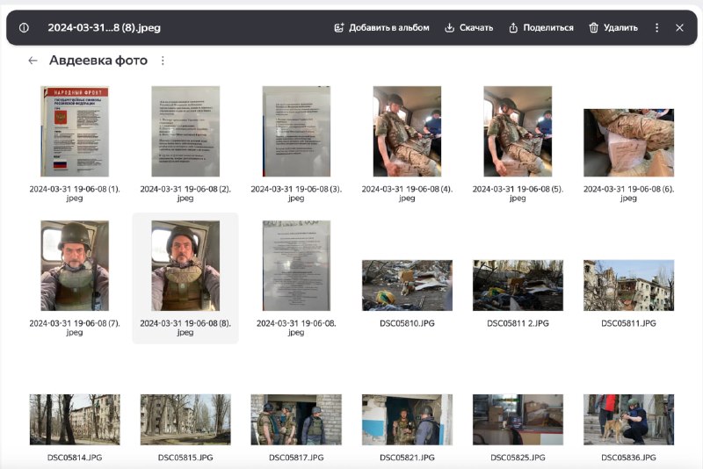This screenshot has width=703, height=469.
Task: Open file info for the selected photo
Action: [25, 28]
